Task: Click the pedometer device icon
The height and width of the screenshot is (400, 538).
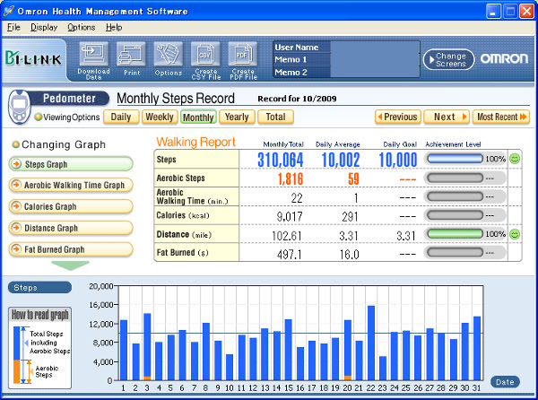Action: pos(17,108)
